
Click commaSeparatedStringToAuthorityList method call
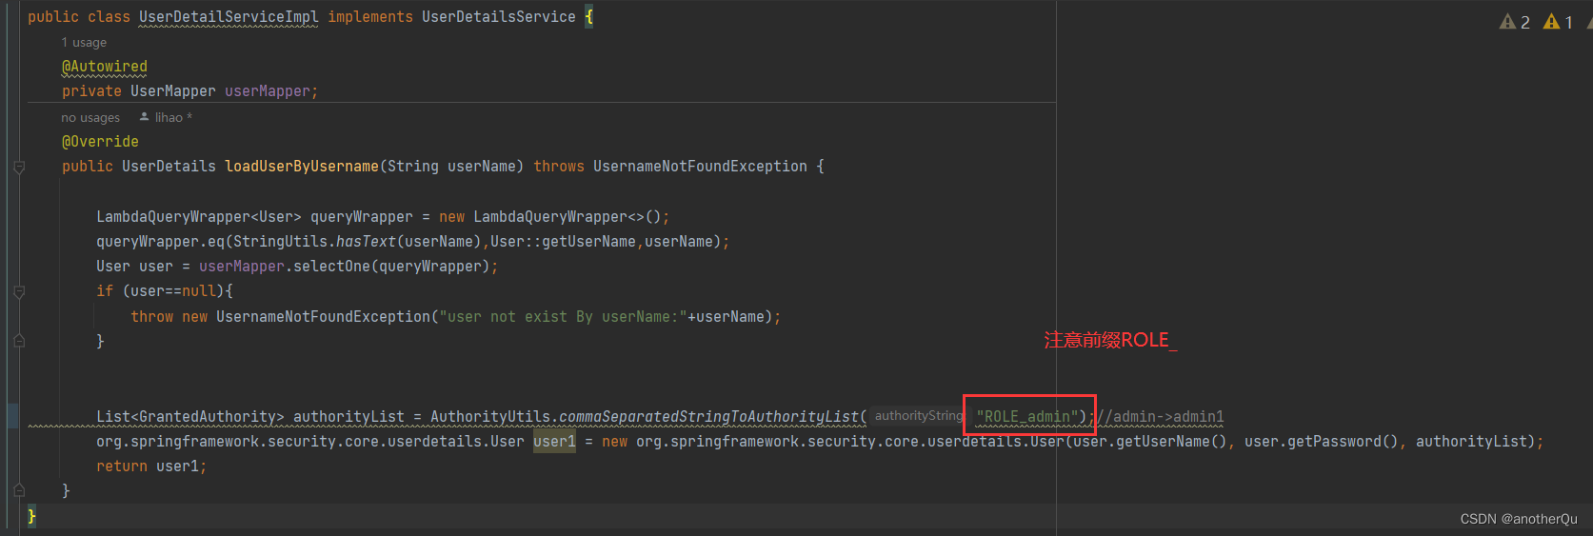pyautogui.click(x=708, y=417)
